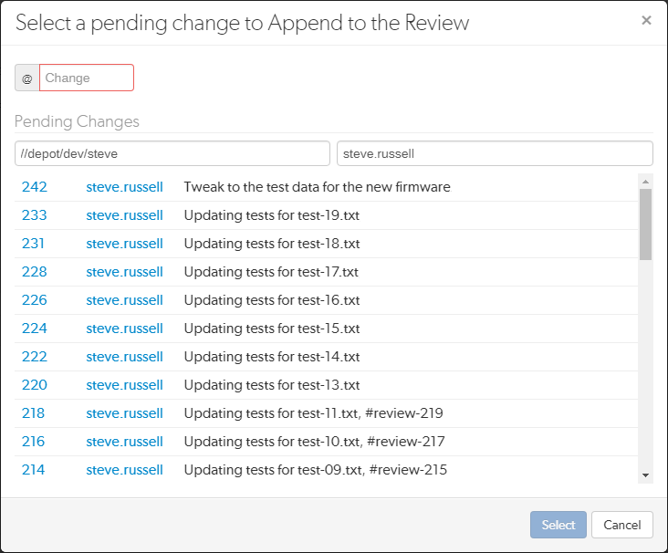Open change 220 link
This screenshot has width=668, height=553.
pos(35,385)
